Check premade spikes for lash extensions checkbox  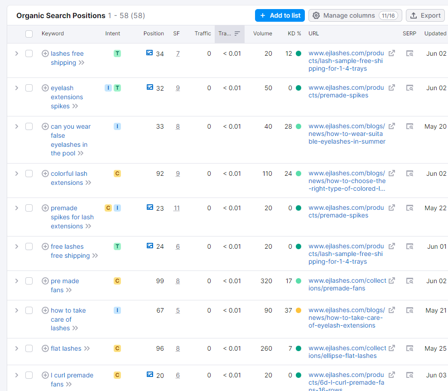coord(29,208)
